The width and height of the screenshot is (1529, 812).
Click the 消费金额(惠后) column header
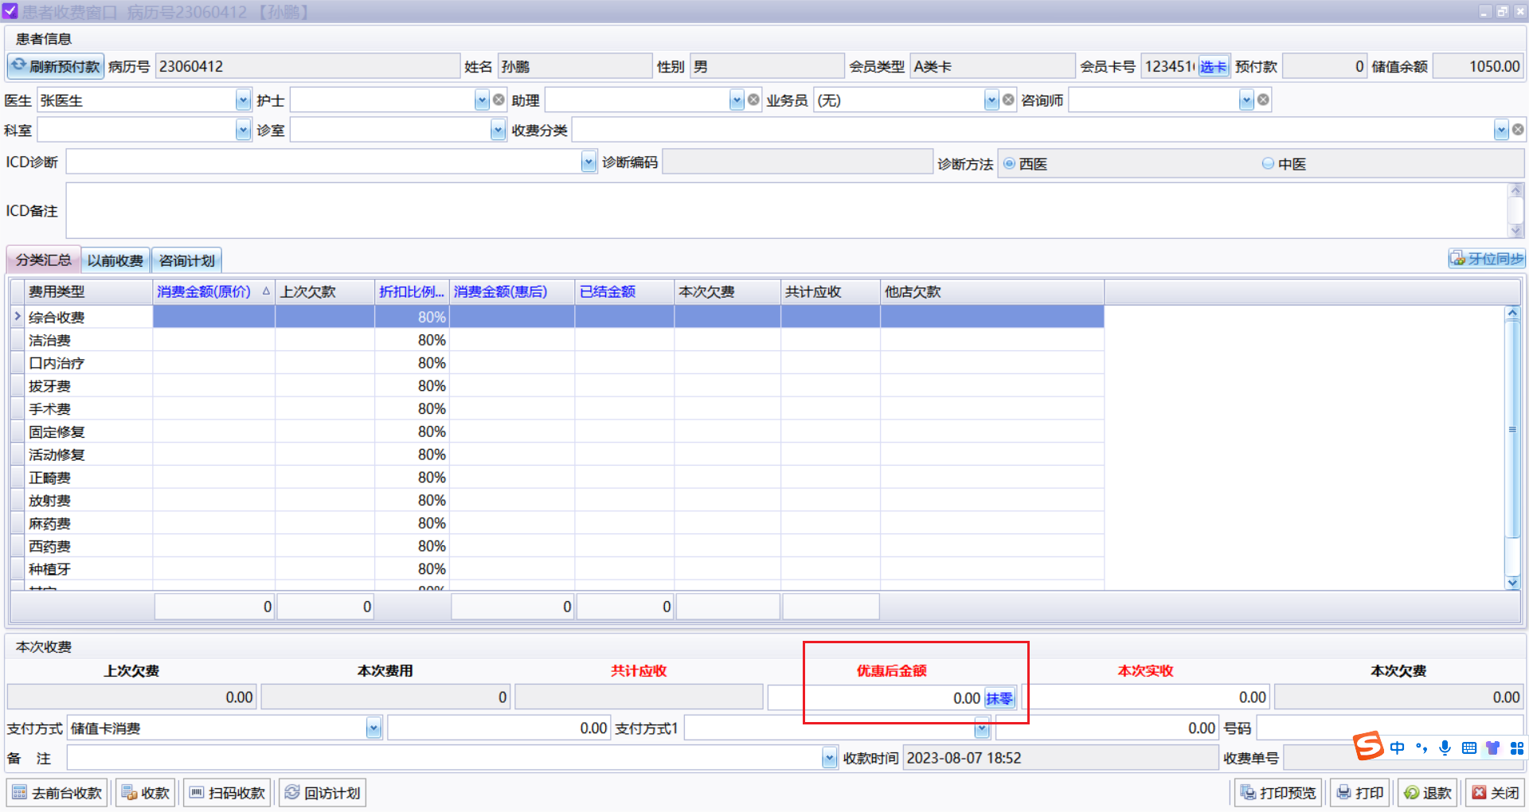coord(512,291)
